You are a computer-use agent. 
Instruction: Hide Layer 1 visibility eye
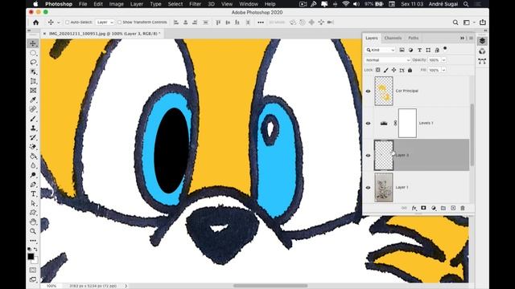click(369, 187)
